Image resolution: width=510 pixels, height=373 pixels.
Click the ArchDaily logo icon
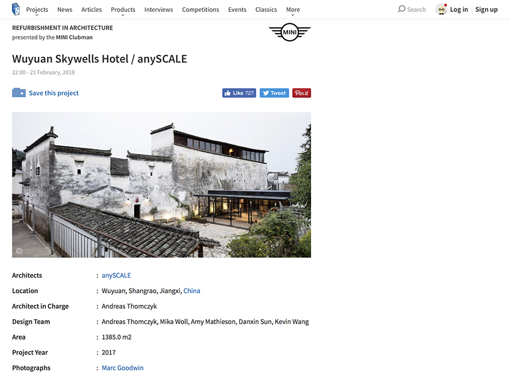16,9
